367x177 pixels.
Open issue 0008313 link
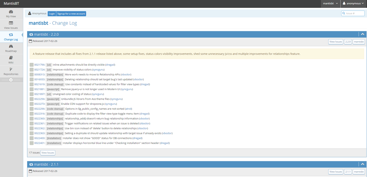click(x=39, y=75)
